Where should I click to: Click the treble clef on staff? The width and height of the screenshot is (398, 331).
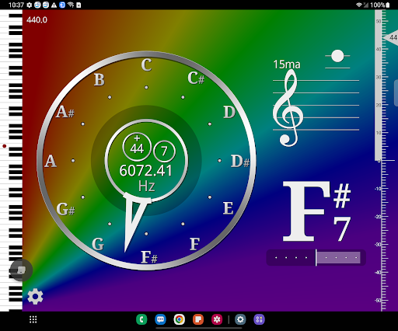288,108
